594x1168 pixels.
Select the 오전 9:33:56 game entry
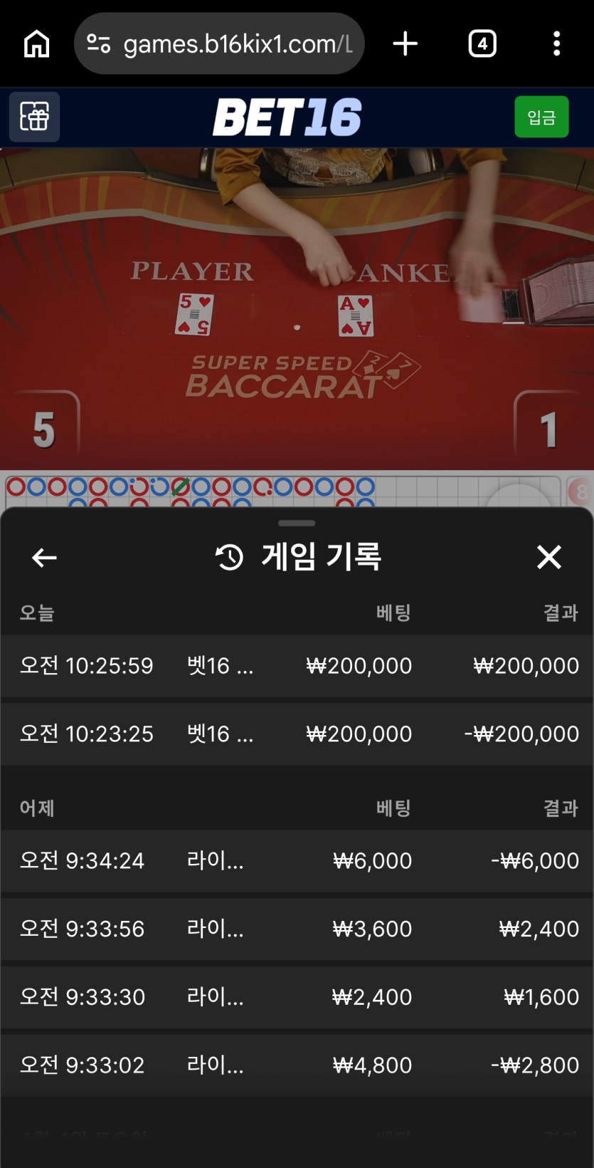pos(297,929)
